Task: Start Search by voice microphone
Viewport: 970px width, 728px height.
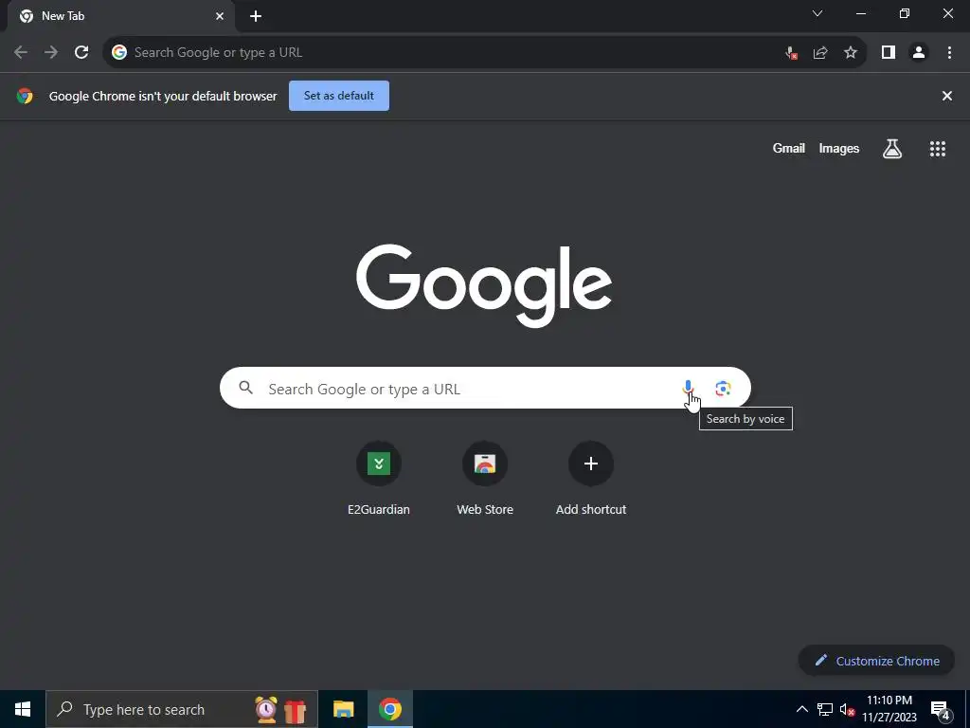Action: click(688, 388)
